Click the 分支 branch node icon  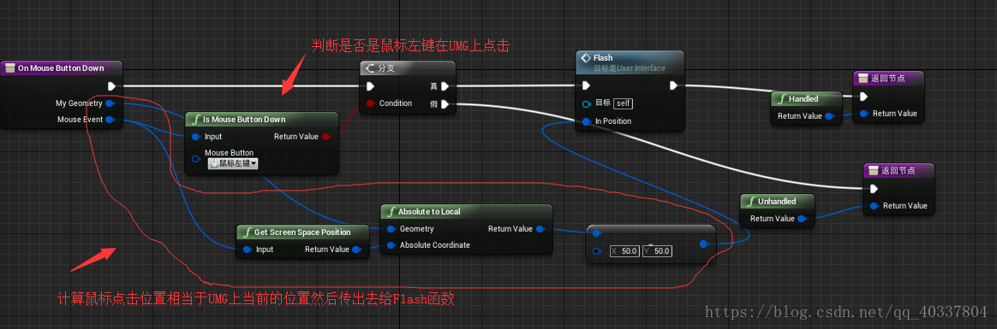pos(370,68)
